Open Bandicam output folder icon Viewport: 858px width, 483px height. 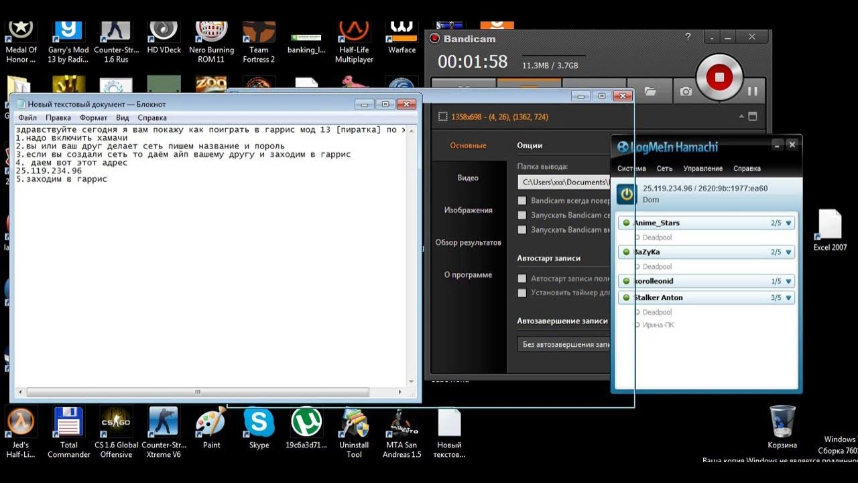(x=650, y=91)
